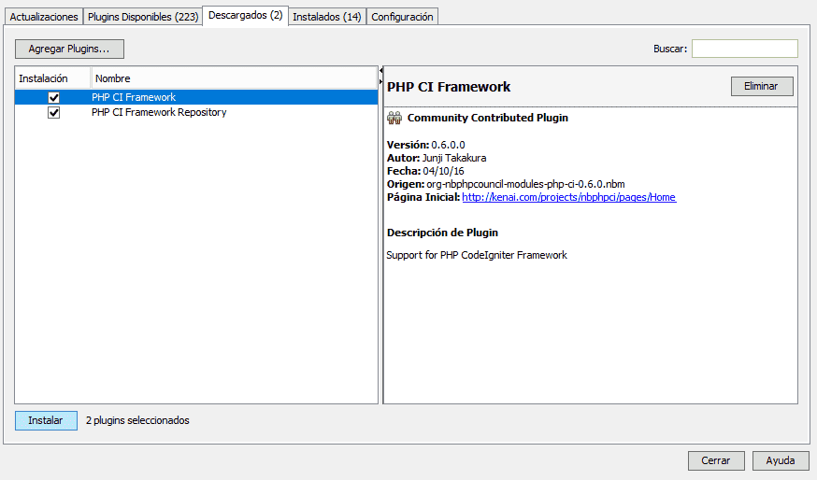
Task: Select the PHP CI Framework Repository row
Action: (196, 112)
